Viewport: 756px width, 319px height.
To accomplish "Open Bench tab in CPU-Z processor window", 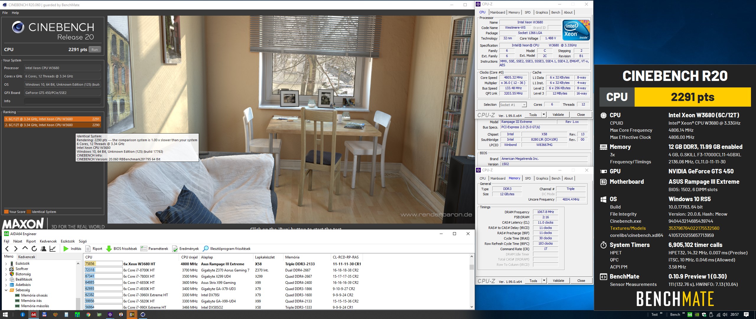I will click(555, 12).
